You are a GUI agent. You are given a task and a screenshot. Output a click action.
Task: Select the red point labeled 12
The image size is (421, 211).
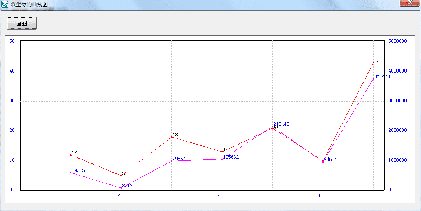pos(71,155)
